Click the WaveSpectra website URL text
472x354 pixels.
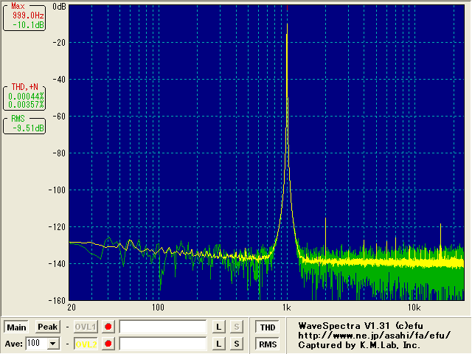375,336
